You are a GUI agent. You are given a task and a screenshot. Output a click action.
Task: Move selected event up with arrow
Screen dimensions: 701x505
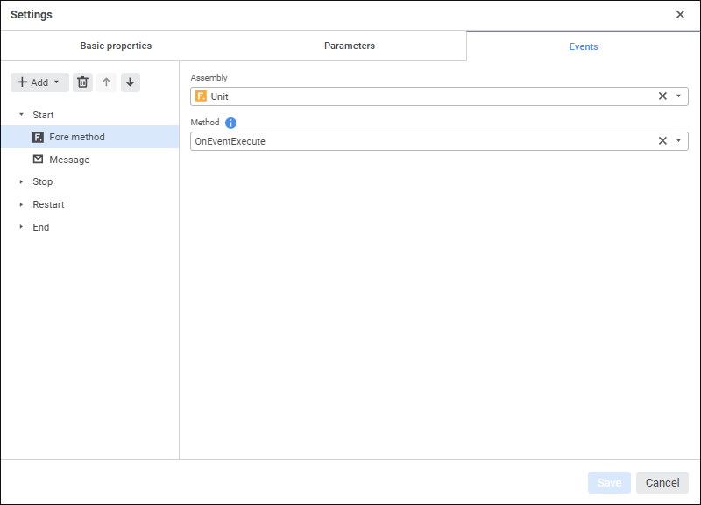(x=106, y=82)
